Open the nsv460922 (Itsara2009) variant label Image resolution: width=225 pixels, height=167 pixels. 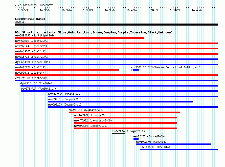point(65,94)
